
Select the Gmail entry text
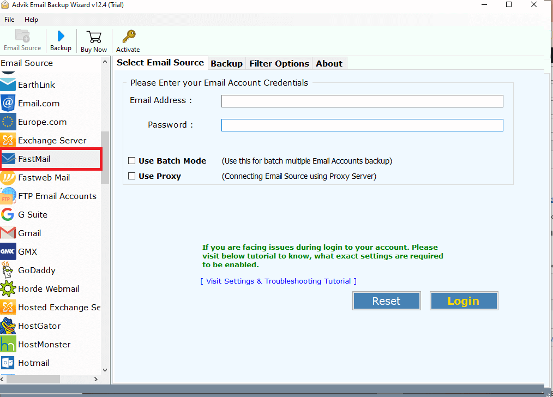[x=29, y=233]
